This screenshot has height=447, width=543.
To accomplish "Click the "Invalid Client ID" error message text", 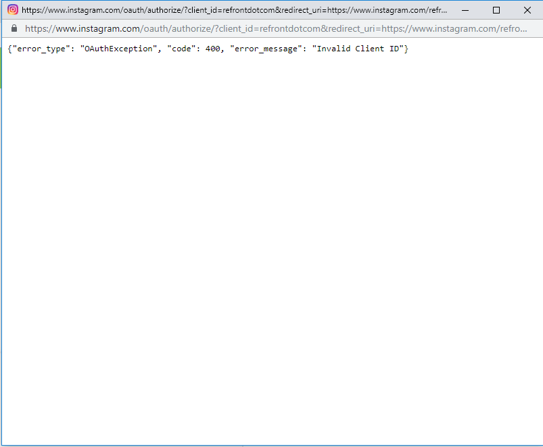I will [358, 49].
